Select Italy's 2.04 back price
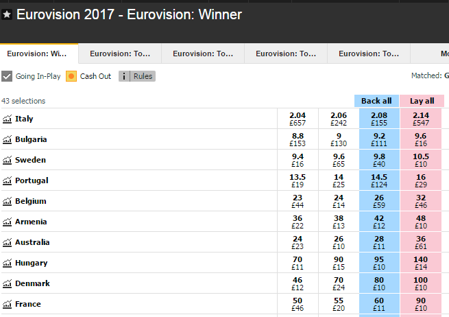Image resolution: width=449 pixels, height=317 pixels. tap(298, 119)
